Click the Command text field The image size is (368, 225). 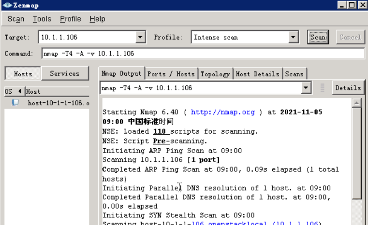[203, 54]
